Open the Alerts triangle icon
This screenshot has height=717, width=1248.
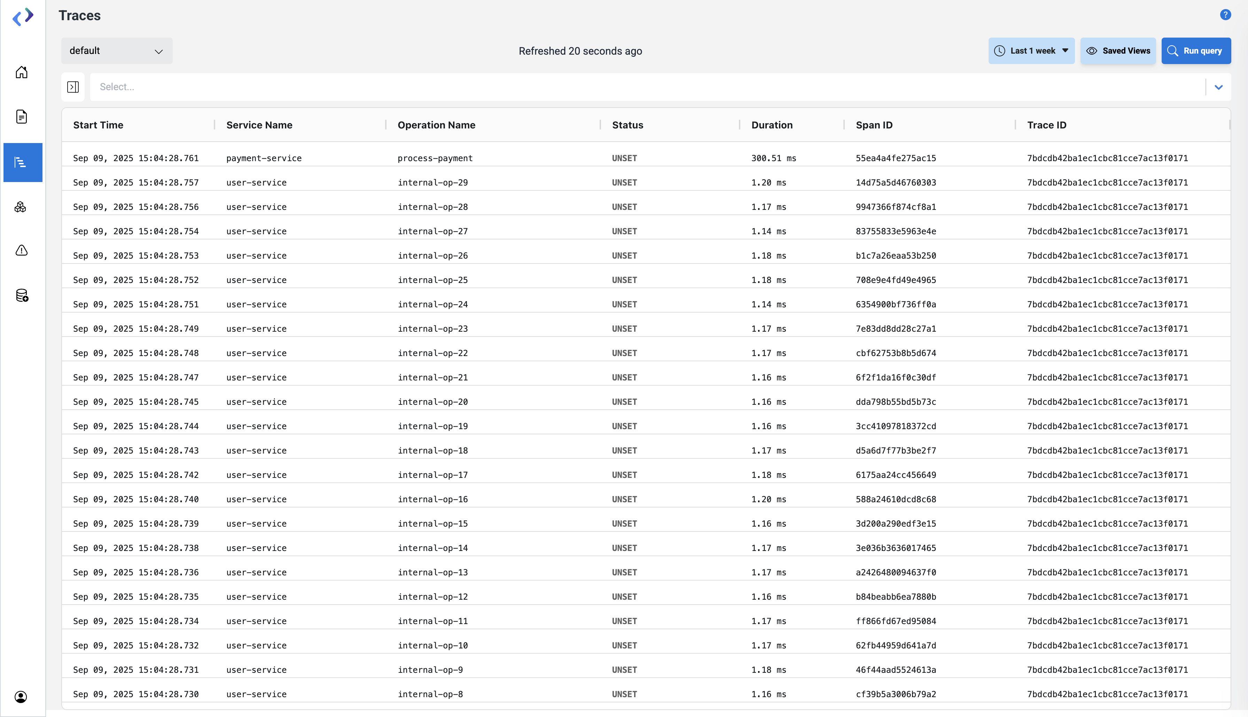coord(21,251)
